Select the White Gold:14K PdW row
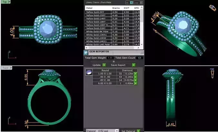This screenshot has height=132, width=218. 113,45
